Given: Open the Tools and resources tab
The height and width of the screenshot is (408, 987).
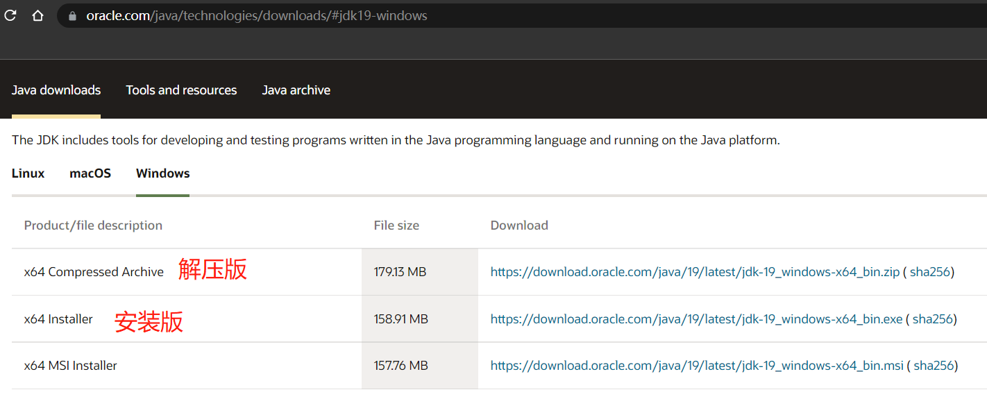Looking at the screenshot, I should 181,90.
